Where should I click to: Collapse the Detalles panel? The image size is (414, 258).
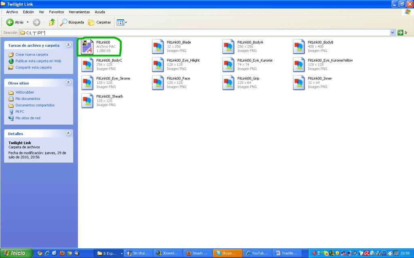pyautogui.click(x=68, y=133)
